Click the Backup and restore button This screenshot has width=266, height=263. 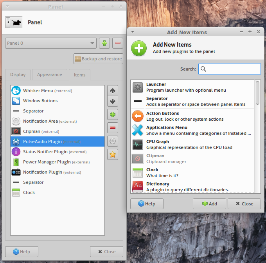click(x=98, y=59)
